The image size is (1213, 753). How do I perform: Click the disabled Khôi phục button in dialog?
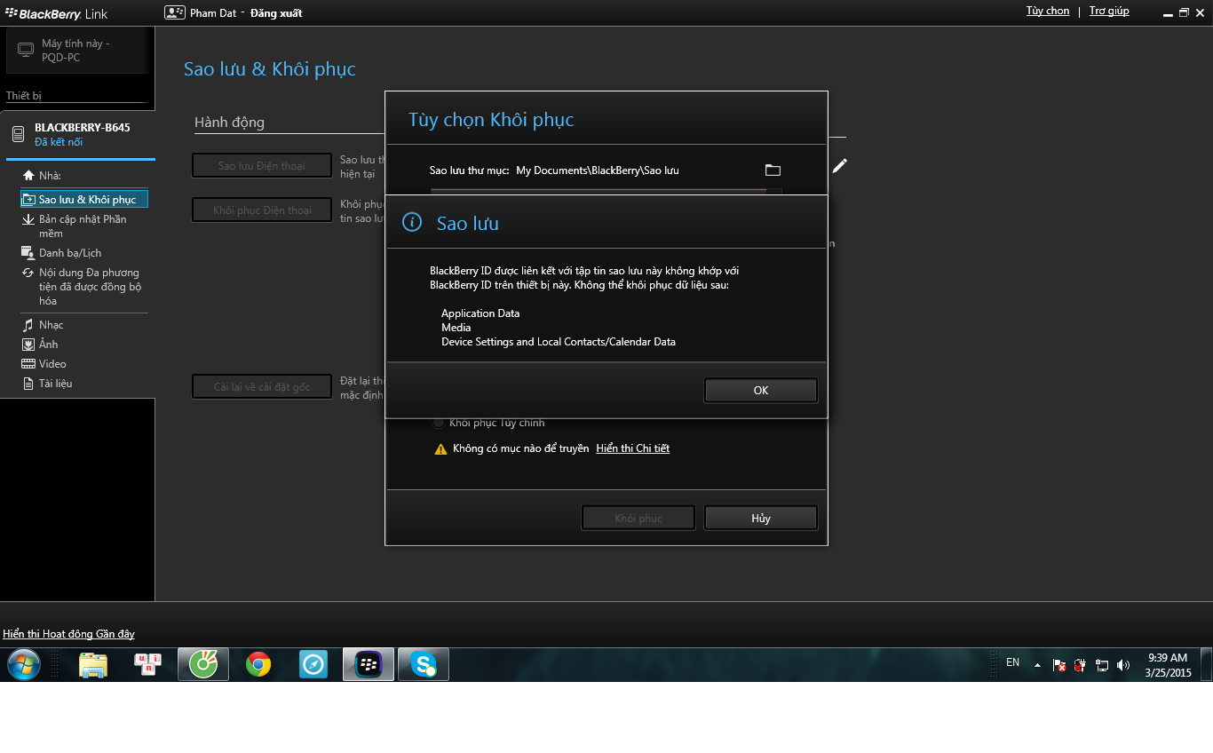638,519
